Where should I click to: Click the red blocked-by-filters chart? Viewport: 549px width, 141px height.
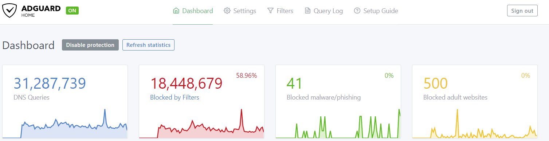[x=201, y=124]
